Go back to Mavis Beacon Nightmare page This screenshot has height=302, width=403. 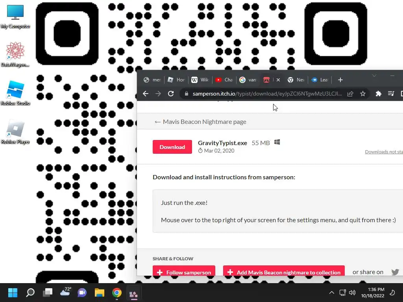(200, 122)
